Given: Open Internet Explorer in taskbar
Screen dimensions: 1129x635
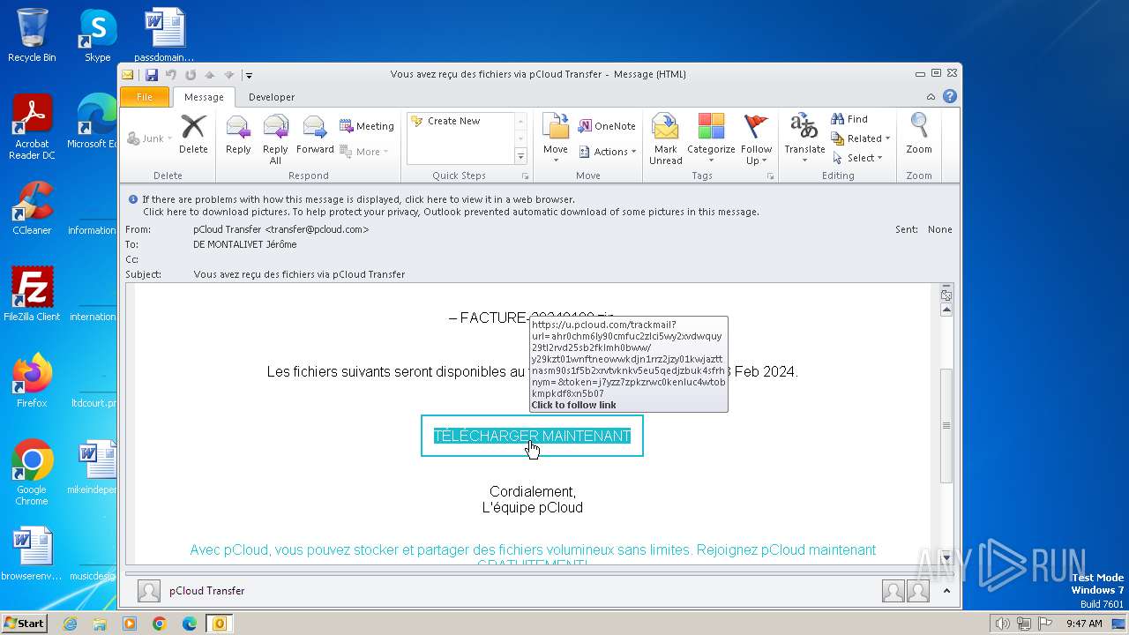Looking at the screenshot, I should click(70, 624).
